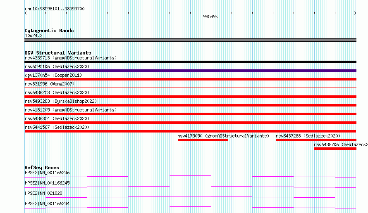The image size is (368, 213).
Task: Select the red nsv4181205 variant bar
Action: 190,114
